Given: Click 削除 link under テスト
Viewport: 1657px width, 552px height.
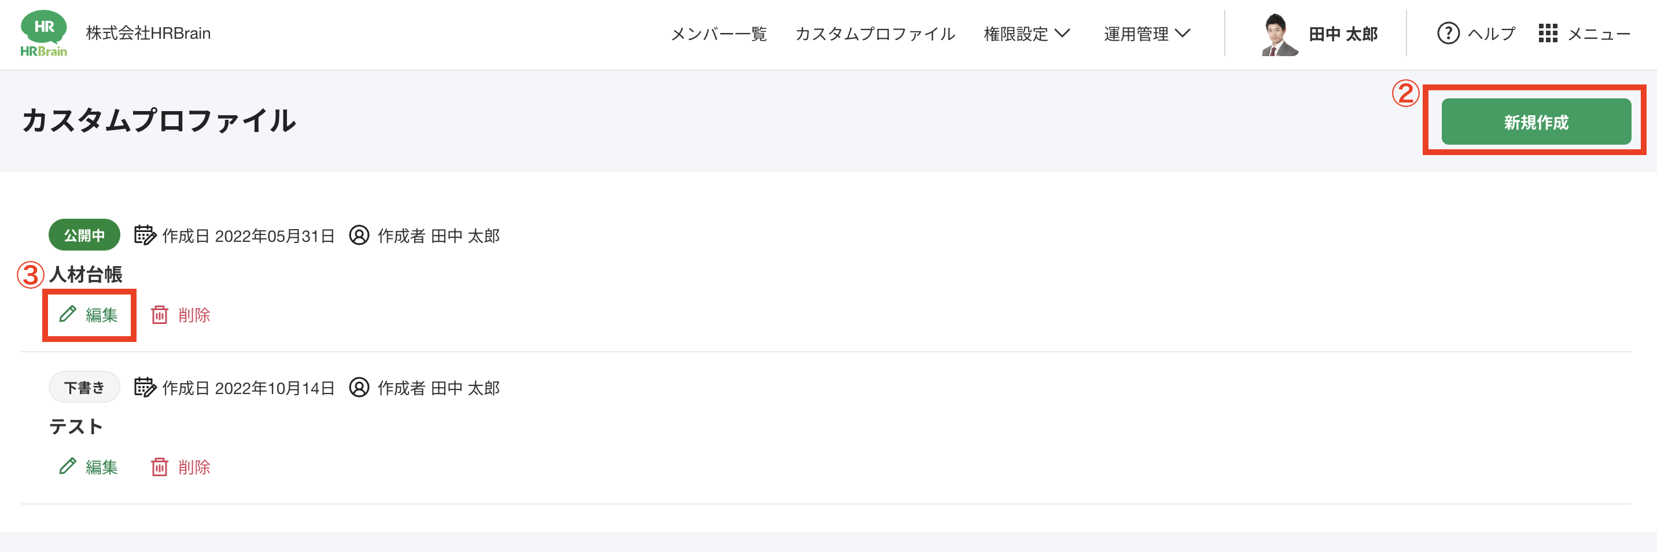Looking at the screenshot, I should (194, 466).
